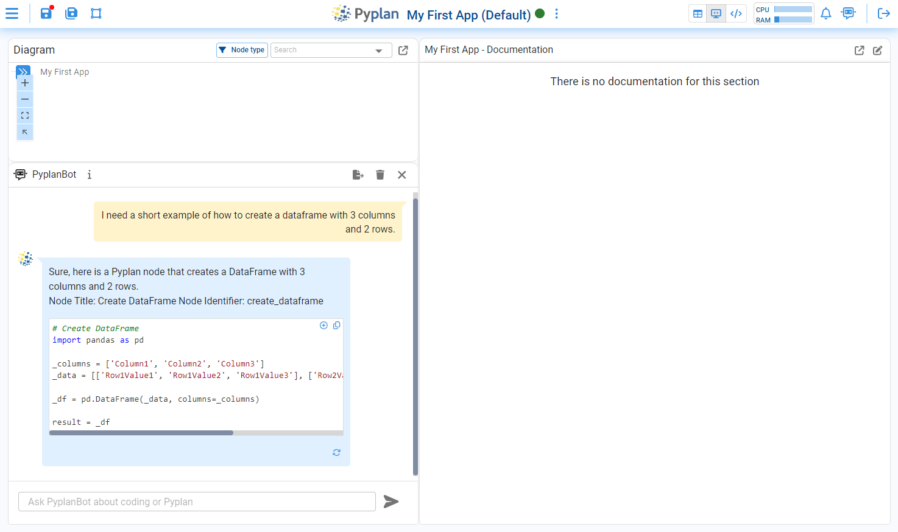Click the '_columns =' code line

tap(158, 364)
